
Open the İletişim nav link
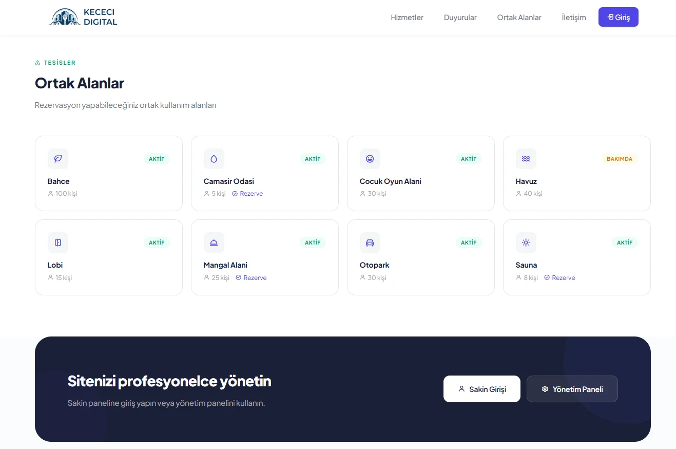pyautogui.click(x=574, y=17)
